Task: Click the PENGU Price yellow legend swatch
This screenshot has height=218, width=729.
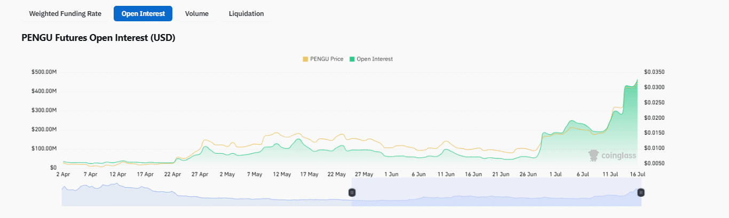Action: 305,59
